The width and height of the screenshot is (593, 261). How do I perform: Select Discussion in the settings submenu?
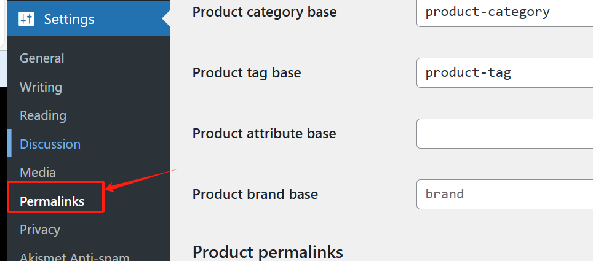coord(50,144)
